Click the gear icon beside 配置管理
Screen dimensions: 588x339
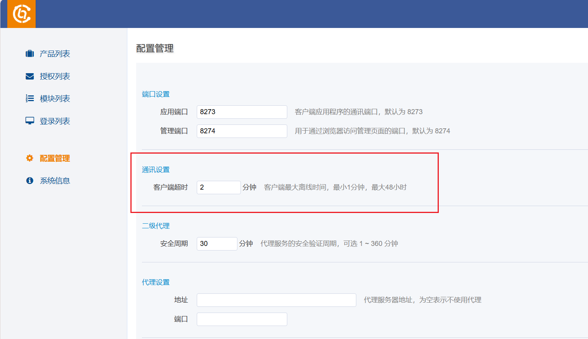pos(30,158)
